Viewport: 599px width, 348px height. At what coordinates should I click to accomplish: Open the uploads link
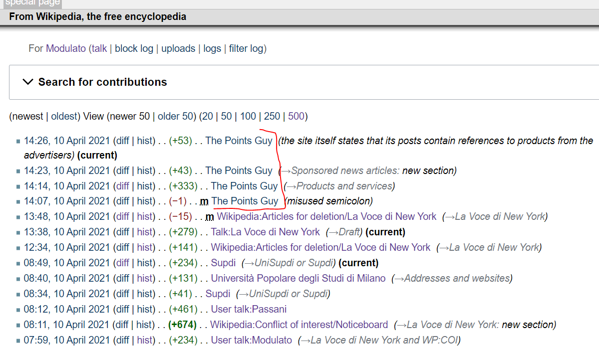click(x=178, y=48)
